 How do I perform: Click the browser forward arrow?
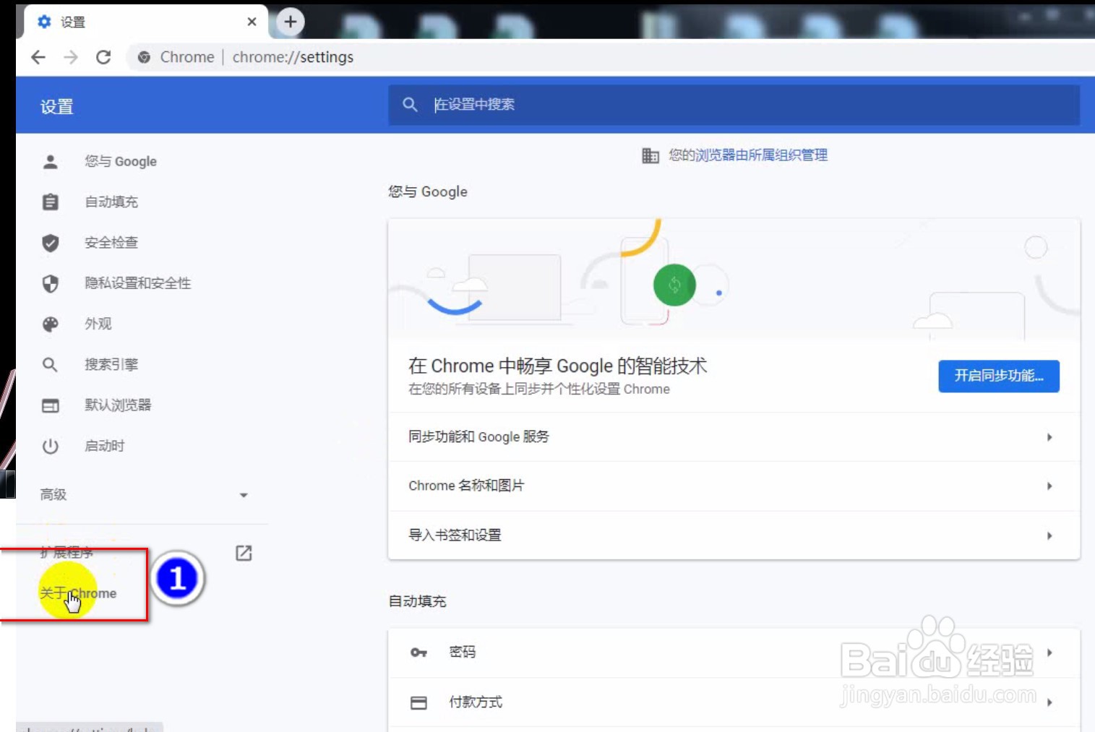(x=71, y=57)
